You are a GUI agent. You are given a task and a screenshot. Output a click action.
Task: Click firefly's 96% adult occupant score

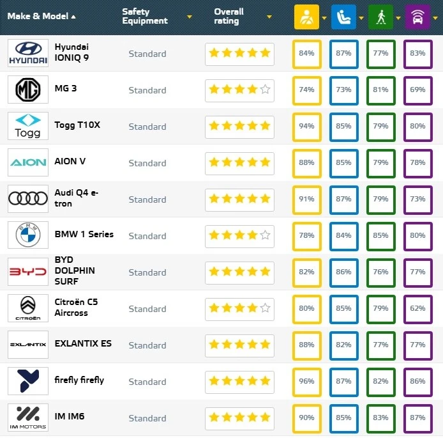[x=307, y=382]
